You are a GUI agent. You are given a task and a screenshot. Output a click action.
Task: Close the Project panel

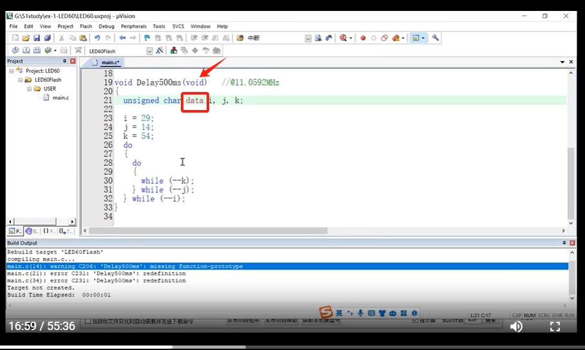pyautogui.click(x=73, y=61)
